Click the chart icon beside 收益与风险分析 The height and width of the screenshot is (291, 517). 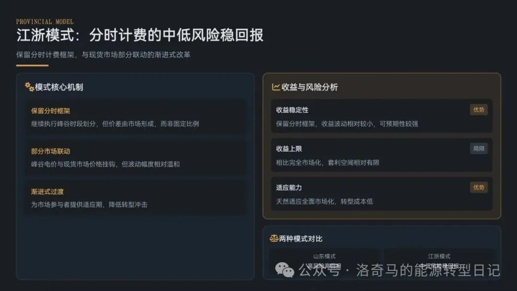tap(276, 87)
